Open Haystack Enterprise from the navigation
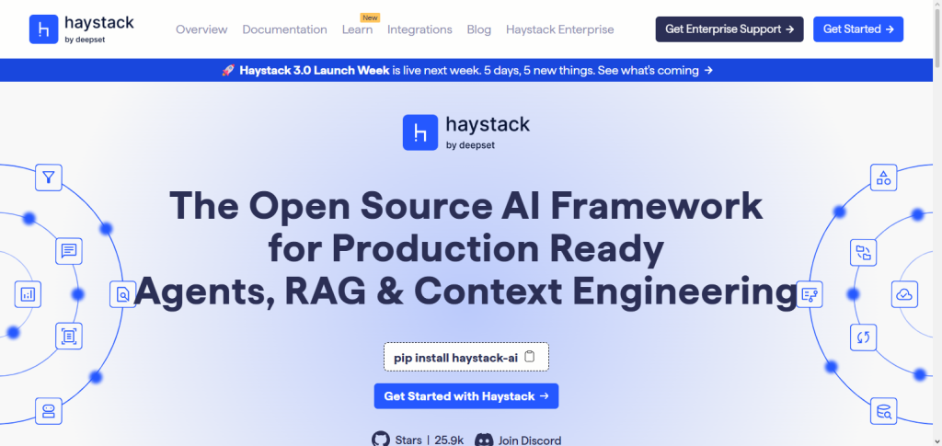Image resolution: width=942 pixels, height=446 pixels. point(560,29)
